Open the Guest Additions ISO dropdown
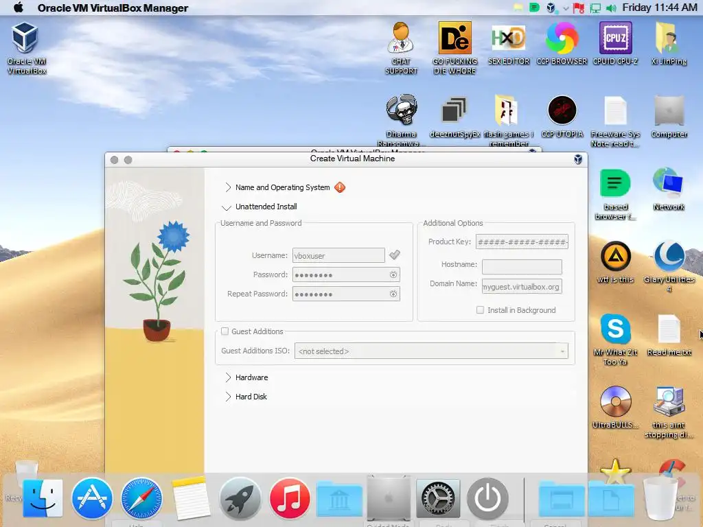703x527 pixels. [431, 351]
